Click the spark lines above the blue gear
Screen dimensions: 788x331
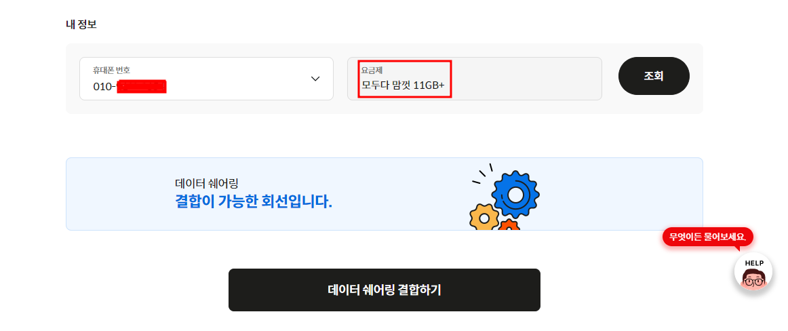pyautogui.click(x=483, y=173)
